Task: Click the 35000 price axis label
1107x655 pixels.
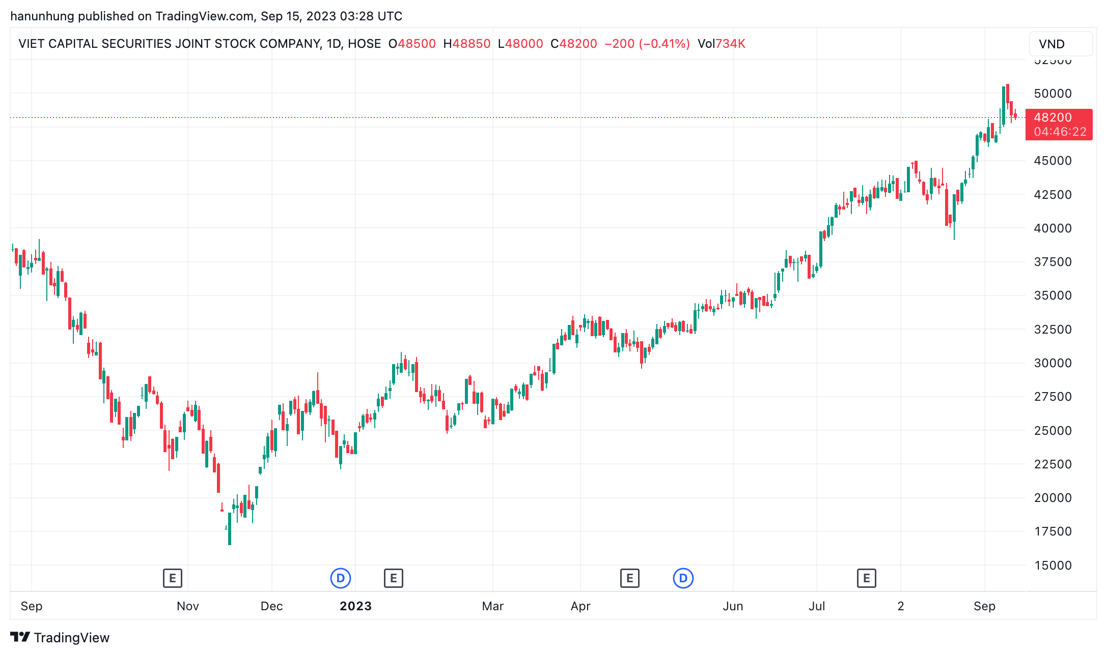Action: (x=1053, y=295)
